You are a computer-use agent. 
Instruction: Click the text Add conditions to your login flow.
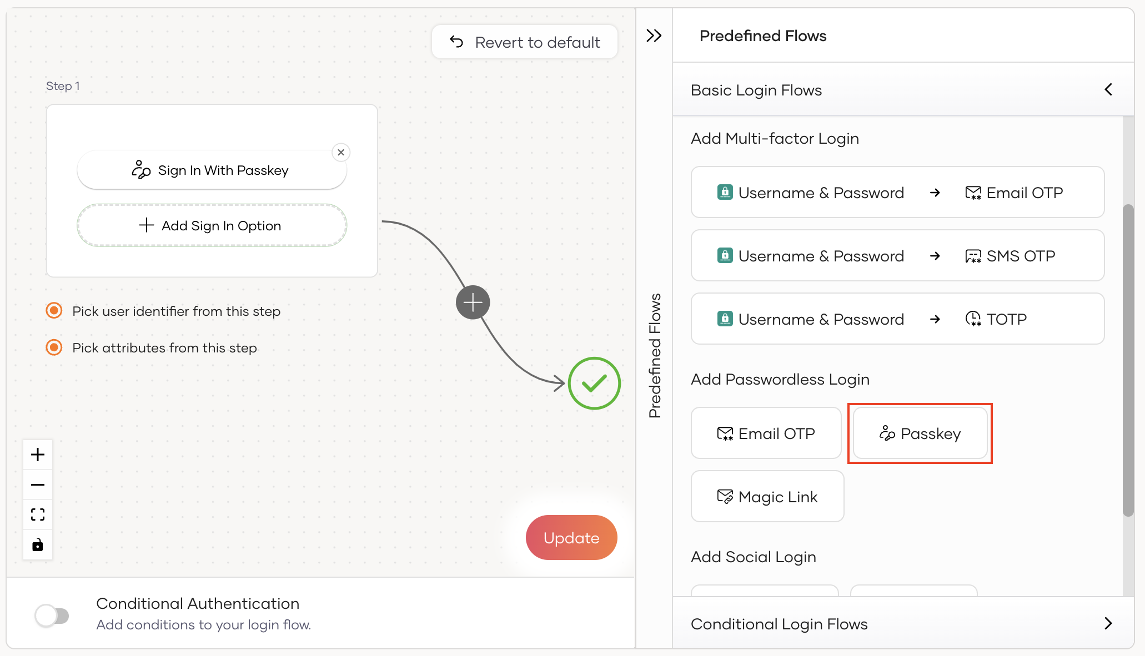(x=203, y=625)
